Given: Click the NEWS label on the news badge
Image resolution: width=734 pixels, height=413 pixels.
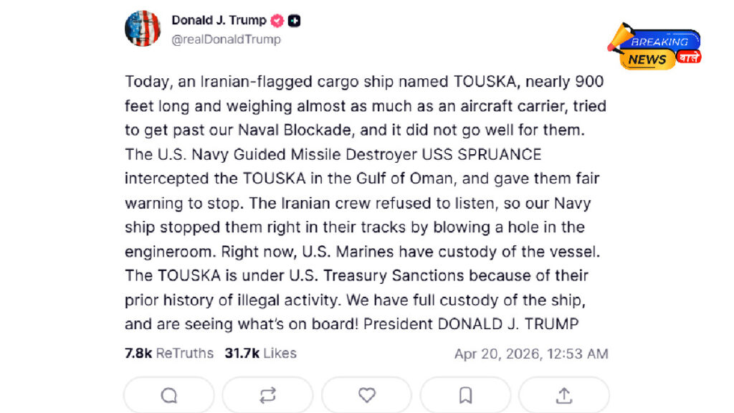Looking at the screenshot, I should 646,60.
